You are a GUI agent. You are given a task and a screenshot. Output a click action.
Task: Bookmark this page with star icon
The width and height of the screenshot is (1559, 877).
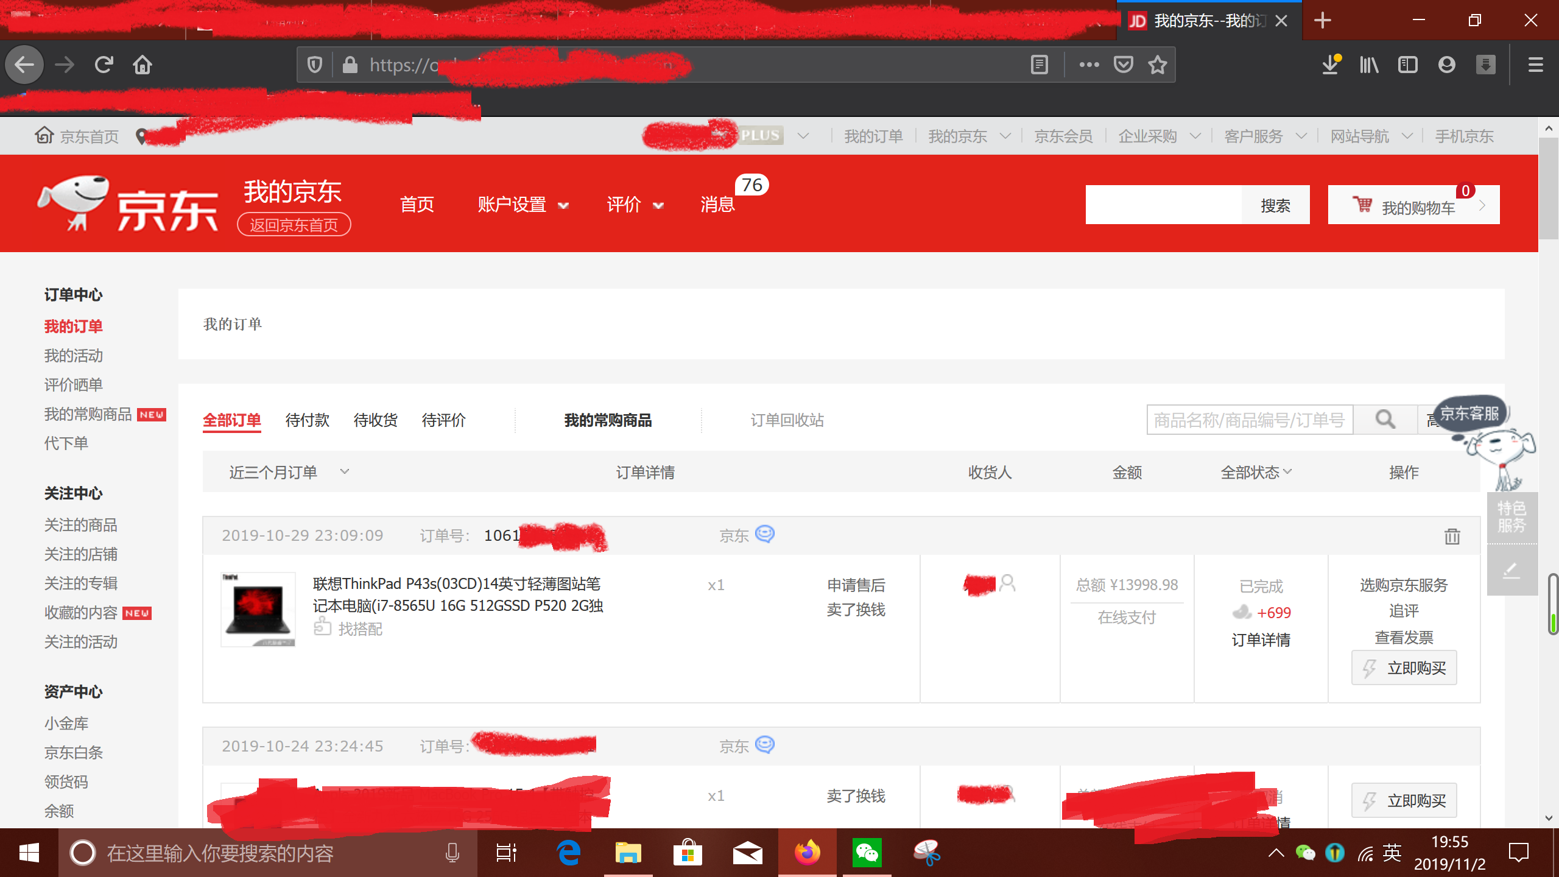(x=1157, y=65)
